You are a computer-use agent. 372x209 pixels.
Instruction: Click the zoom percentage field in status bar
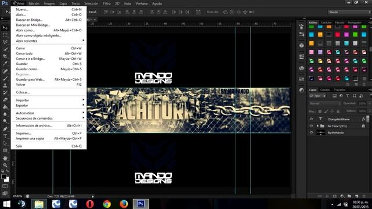click(17, 196)
